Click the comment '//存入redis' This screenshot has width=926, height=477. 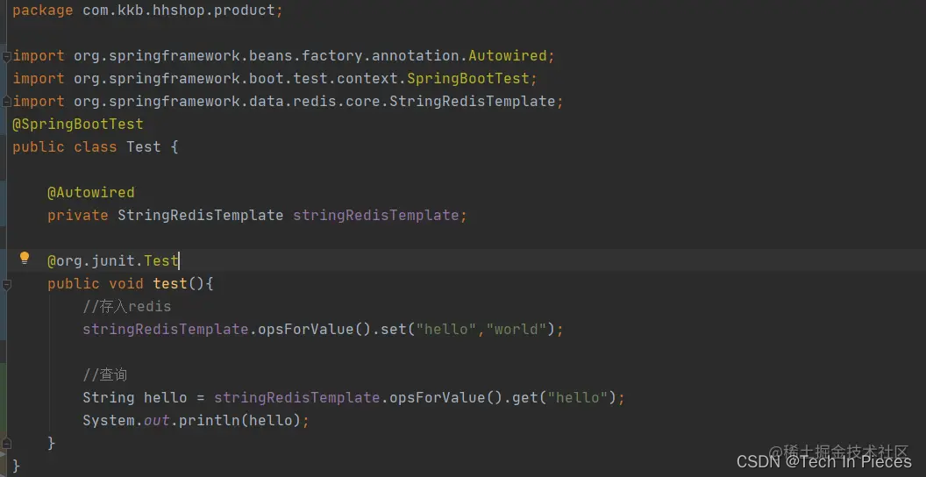[x=127, y=307]
